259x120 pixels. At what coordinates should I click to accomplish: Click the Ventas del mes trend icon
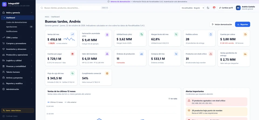click(x=72, y=34)
